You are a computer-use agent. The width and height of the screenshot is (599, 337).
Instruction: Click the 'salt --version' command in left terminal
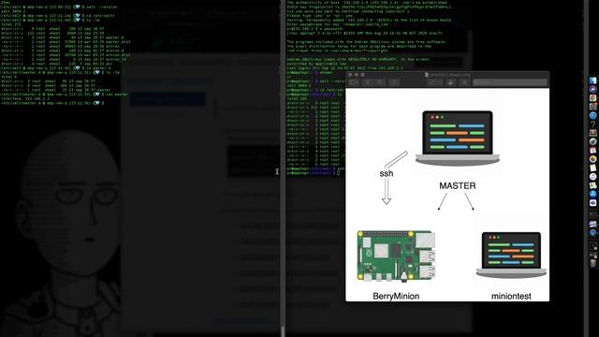tap(102, 7)
